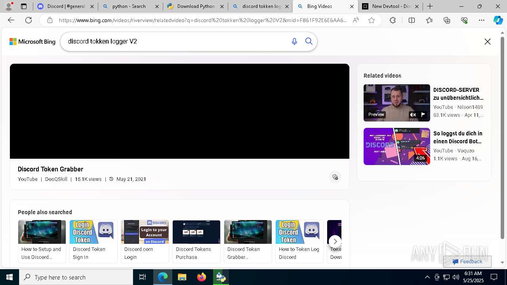Select Discord Token Sign In card
The width and height of the screenshot is (507, 285).
[x=93, y=241]
